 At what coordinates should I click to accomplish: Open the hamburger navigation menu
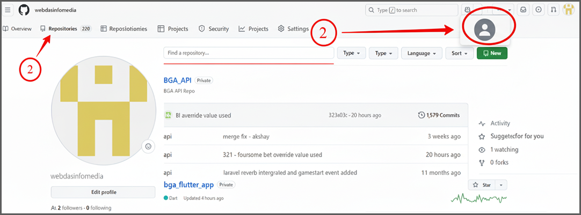point(8,10)
